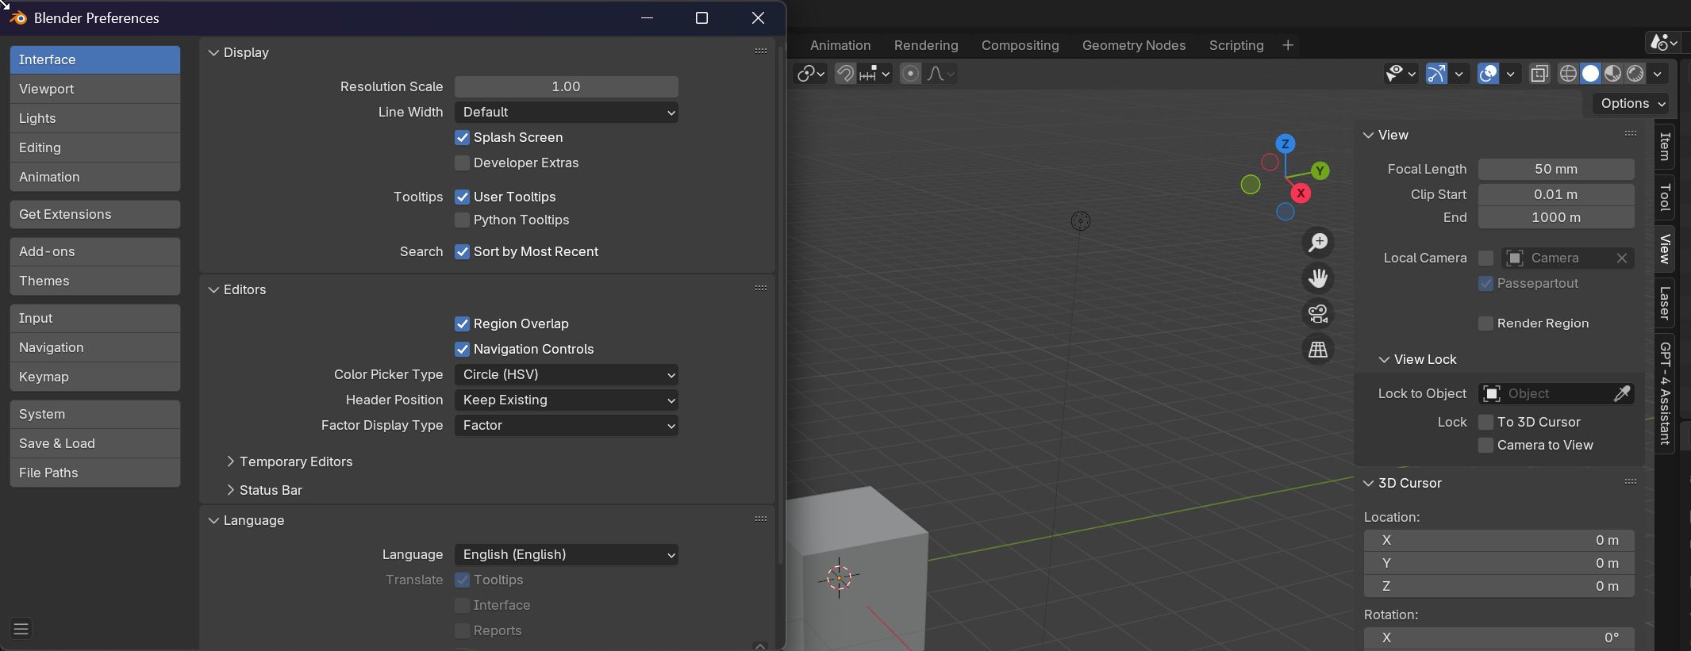The width and height of the screenshot is (1691, 651).
Task: Switch to Material Preview shading
Action: tap(1612, 74)
